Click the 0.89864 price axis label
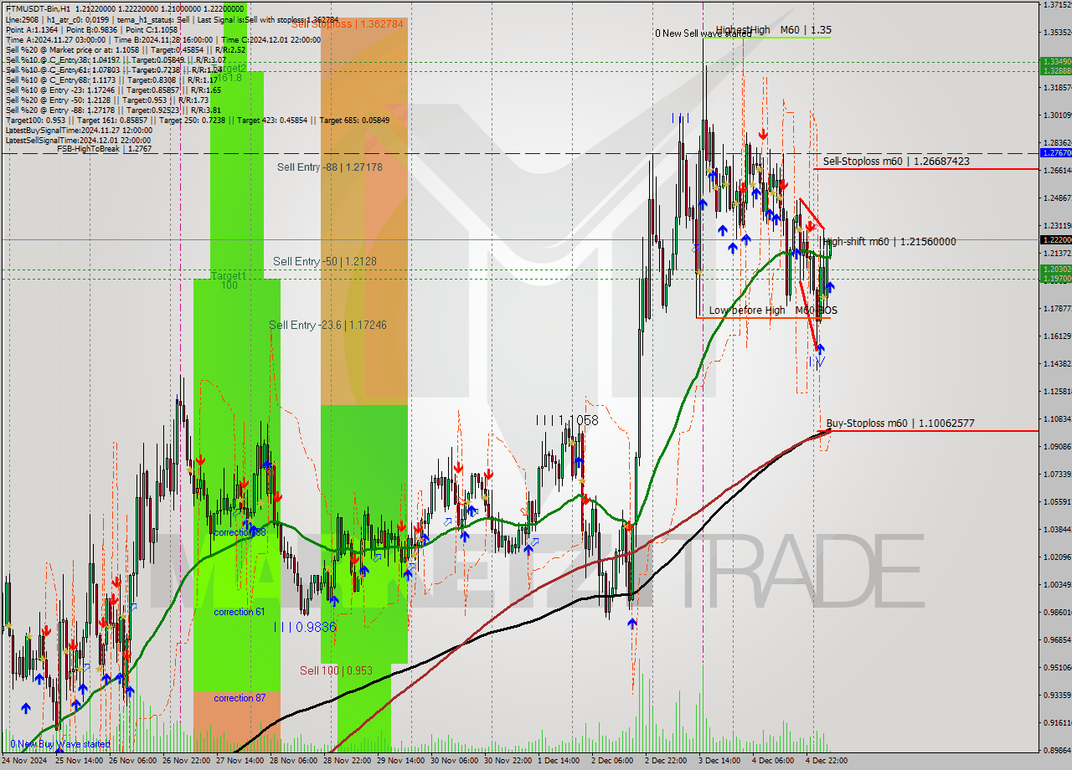 [1057, 750]
